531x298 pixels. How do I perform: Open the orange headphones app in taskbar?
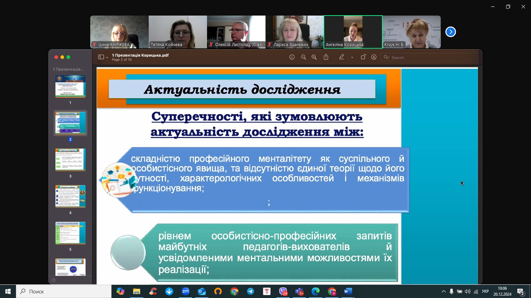[218, 291]
